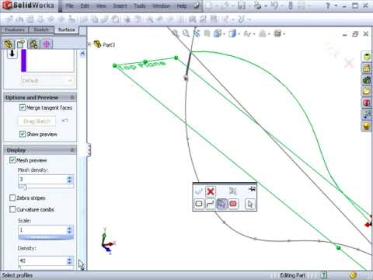The image size is (373, 280).
Task: Click the move-down black arrow button
Action: pos(12,54)
